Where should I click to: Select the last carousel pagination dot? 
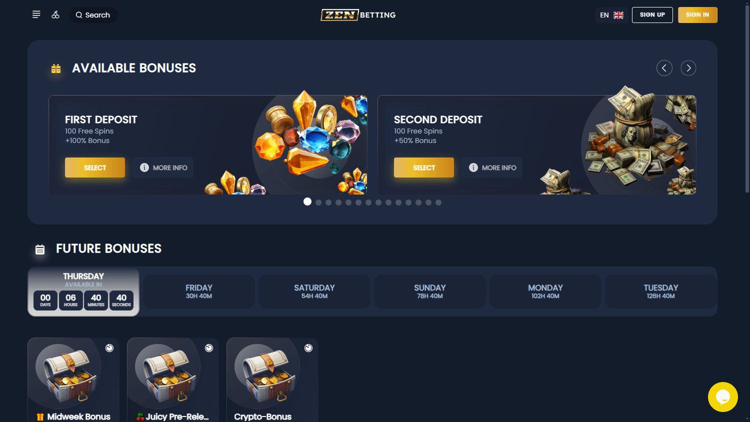coord(438,202)
